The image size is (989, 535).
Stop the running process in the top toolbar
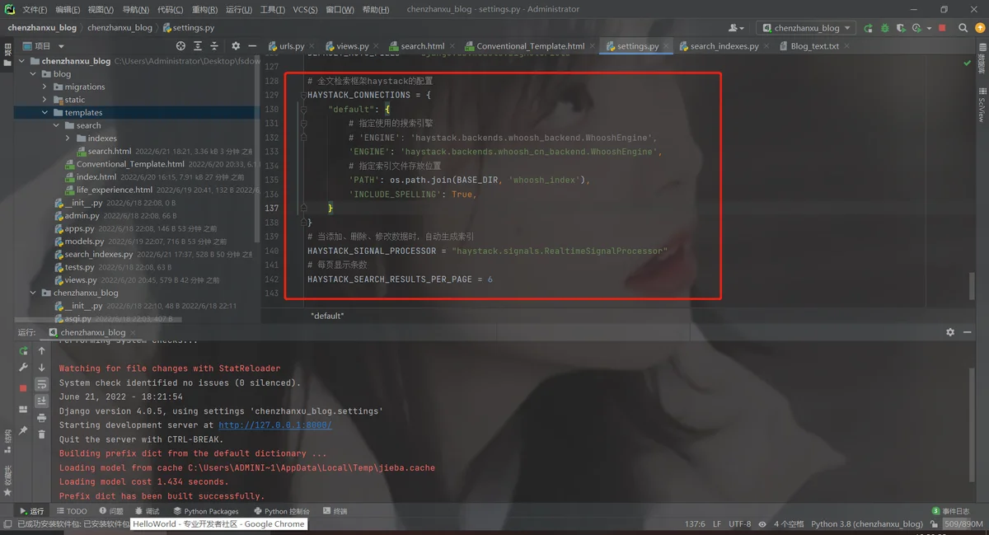(942, 27)
